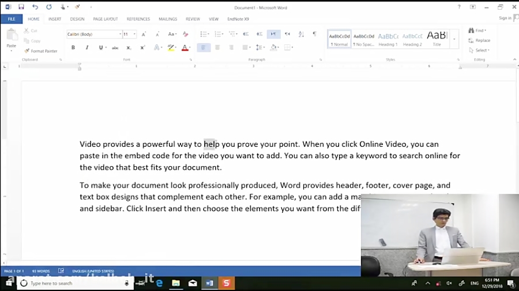Click the Copy command
Image resolution: width=519 pixels, height=291 pixels.
tap(32, 41)
